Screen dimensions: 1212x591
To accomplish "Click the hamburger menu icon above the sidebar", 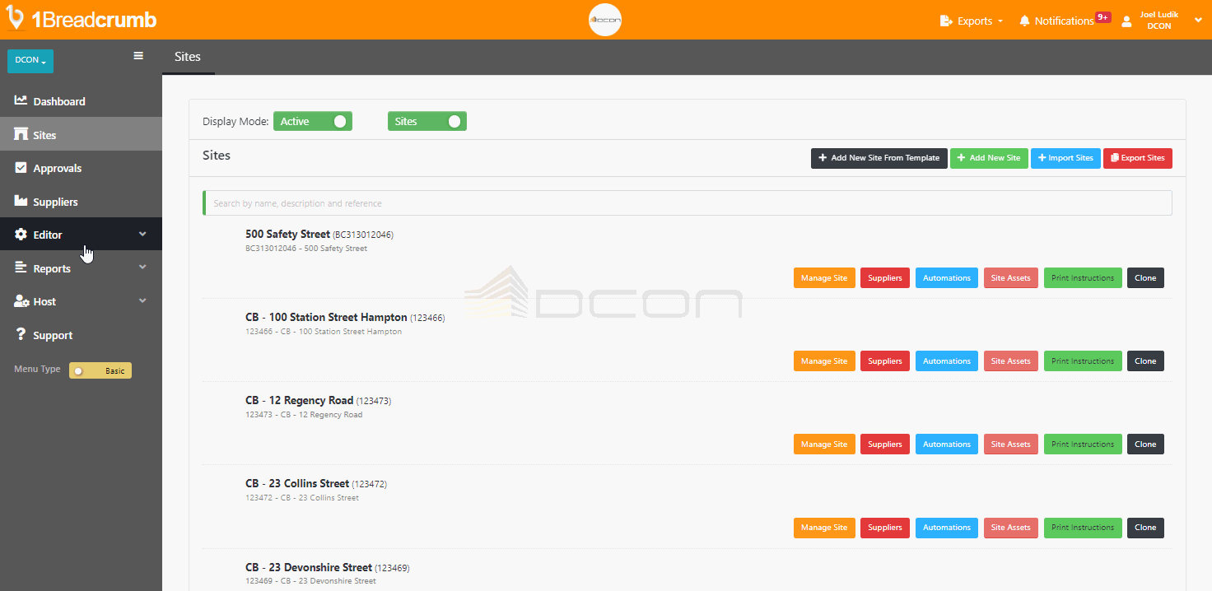I will (138, 55).
